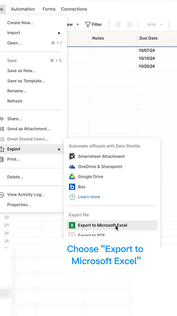This screenshot has width=177, height=316.
Task: Click the Learn more question icon
Action: [x=72, y=197]
